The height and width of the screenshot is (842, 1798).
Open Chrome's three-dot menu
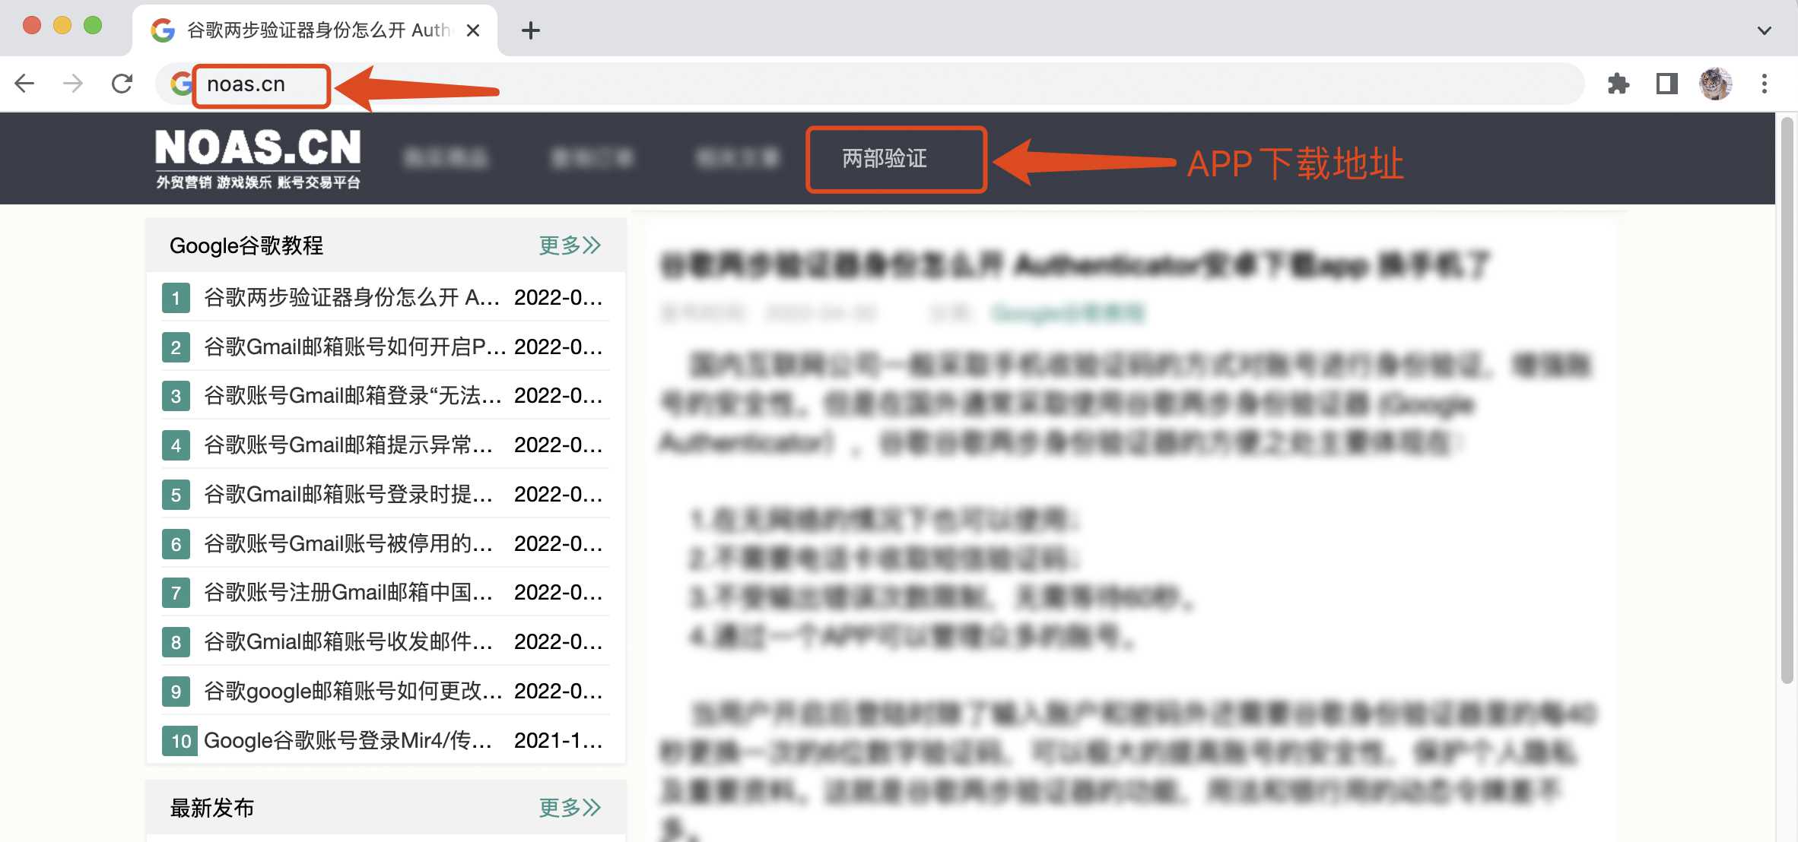pos(1765,84)
